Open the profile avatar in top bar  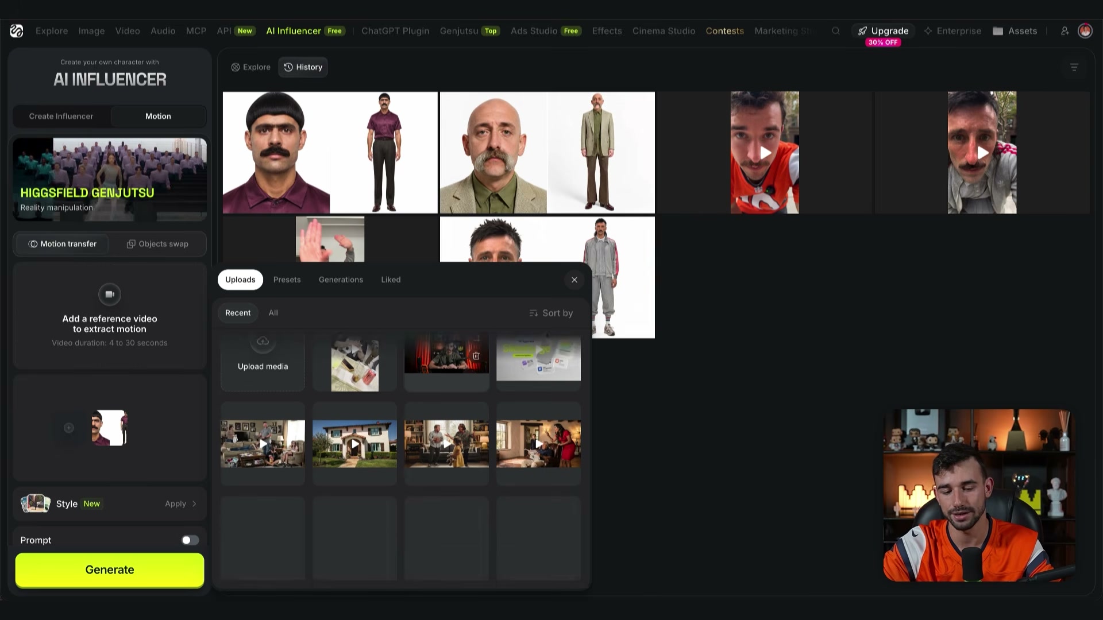click(1085, 31)
